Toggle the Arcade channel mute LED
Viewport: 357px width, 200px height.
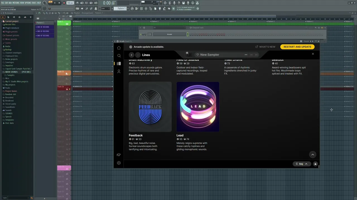(141, 34)
